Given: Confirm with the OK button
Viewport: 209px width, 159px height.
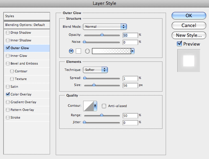Looking at the screenshot, I should pyautogui.click(x=189, y=16).
